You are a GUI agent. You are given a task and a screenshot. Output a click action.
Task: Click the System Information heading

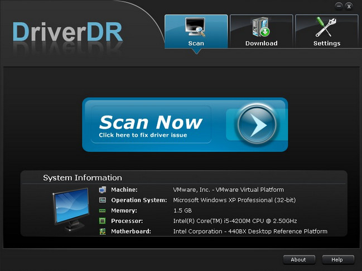pyautogui.click(x=83, y=178)
